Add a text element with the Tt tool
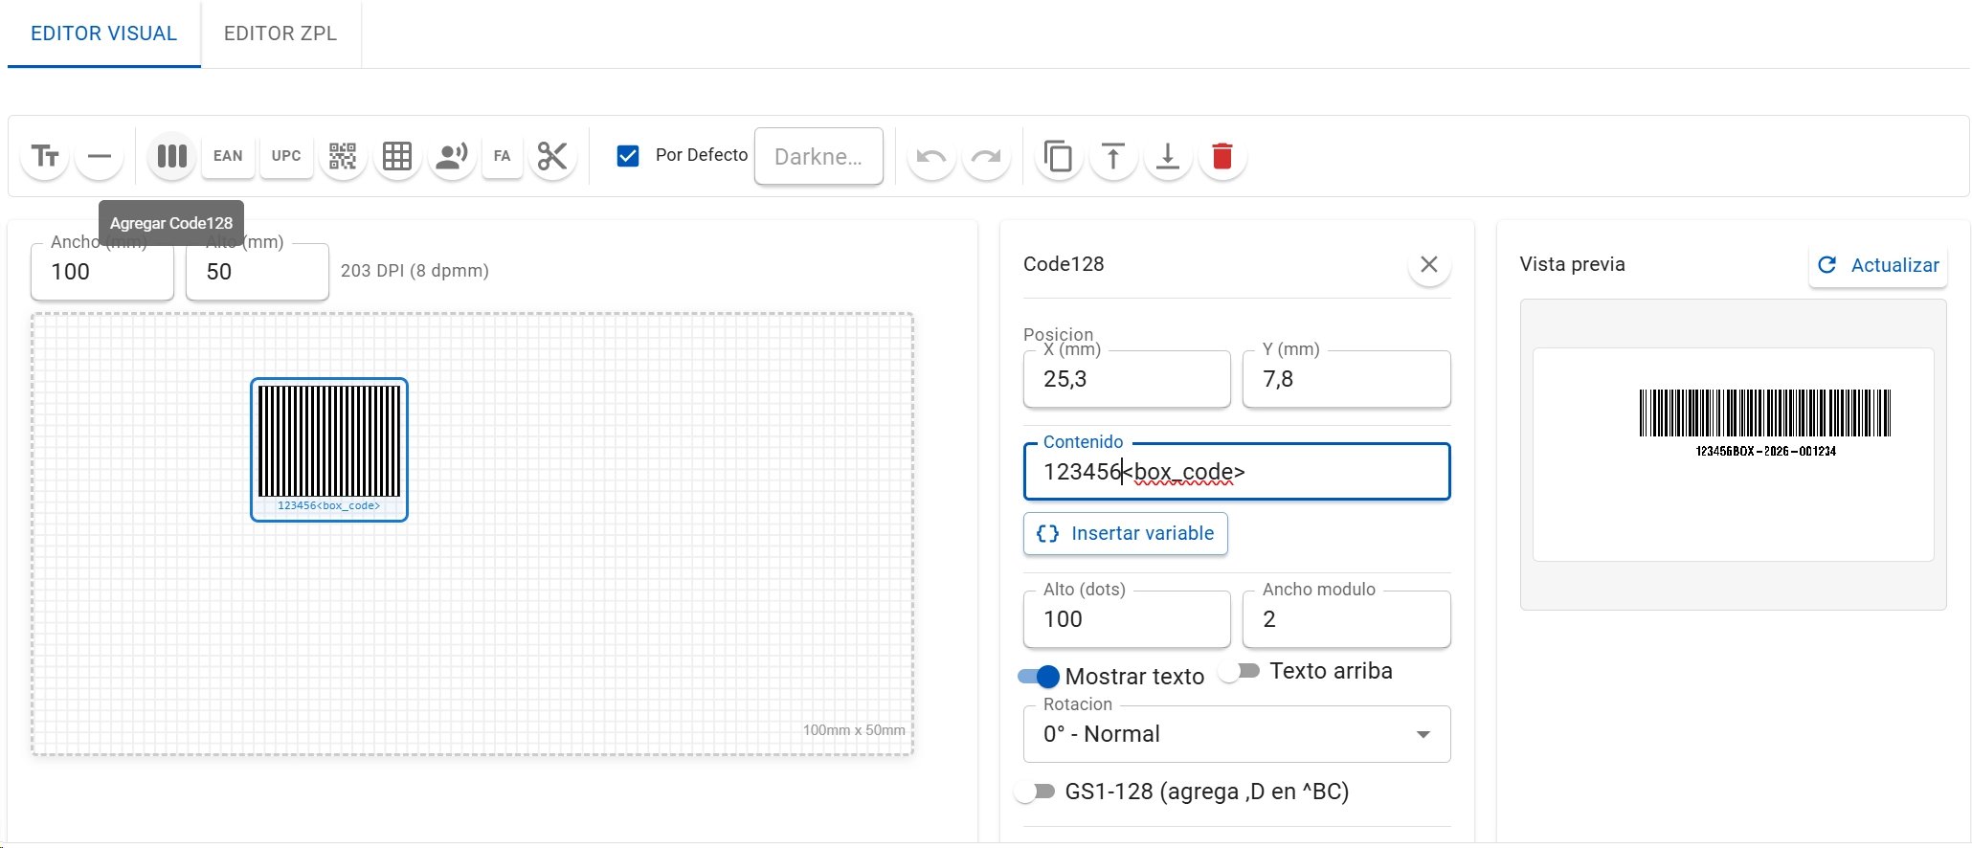Screen dimensions: 1972x848 click(x=45, y=156)
